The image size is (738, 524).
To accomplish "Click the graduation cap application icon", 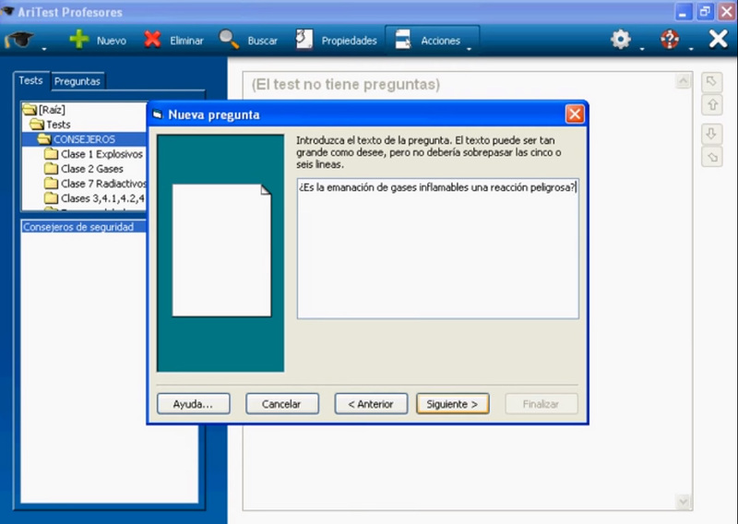I will [x=19, y=40].
